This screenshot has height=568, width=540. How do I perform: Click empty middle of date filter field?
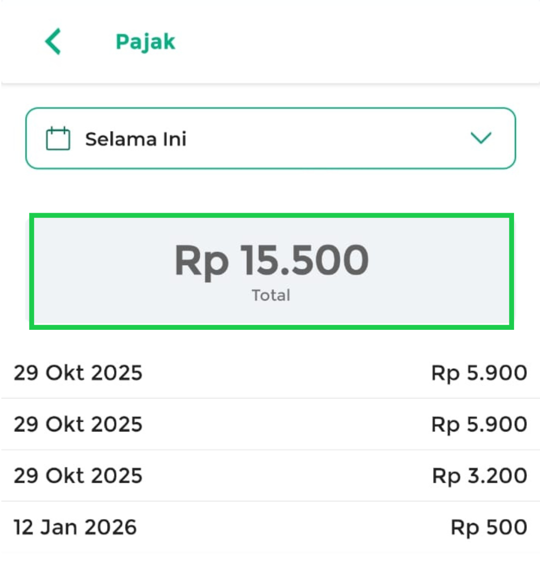tap(325, 139)
